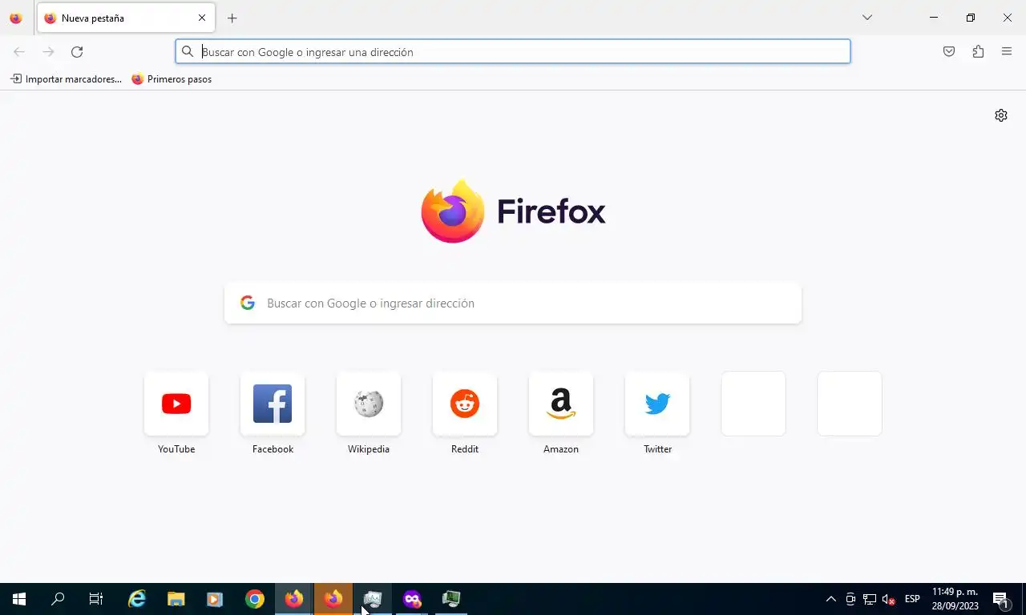Screen dimensions: 1026x615
Task: Open the Windows Start menu
Action: (x=19, y=599)
